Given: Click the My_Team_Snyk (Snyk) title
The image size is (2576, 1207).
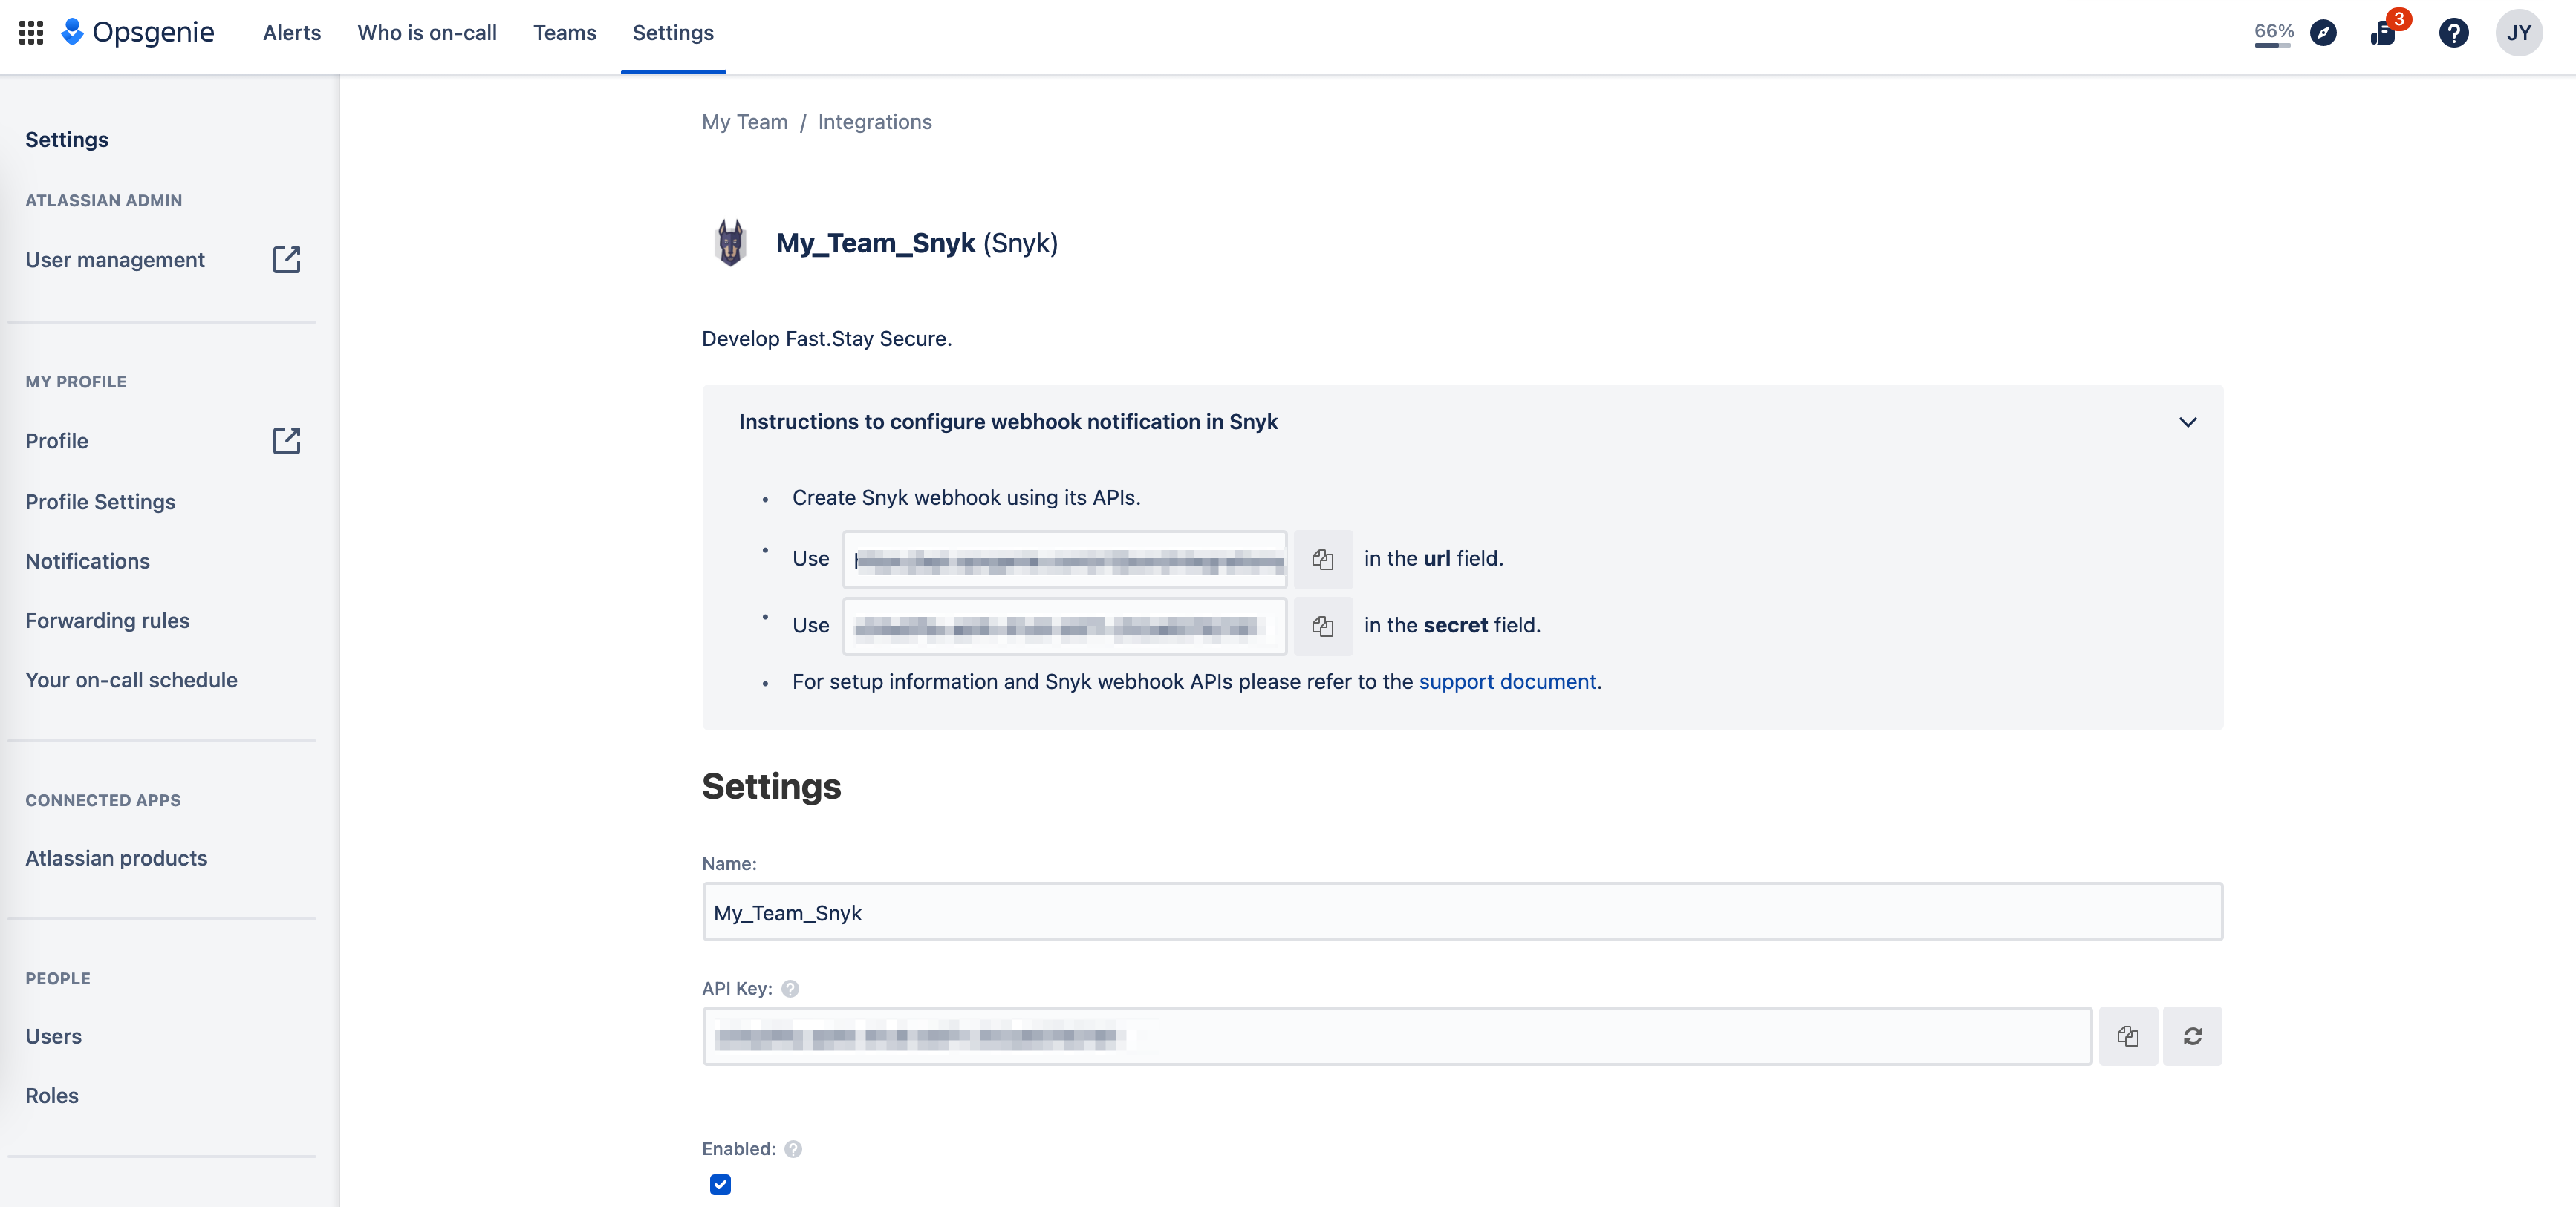Looking at the screenshot, I should [917, 243].
